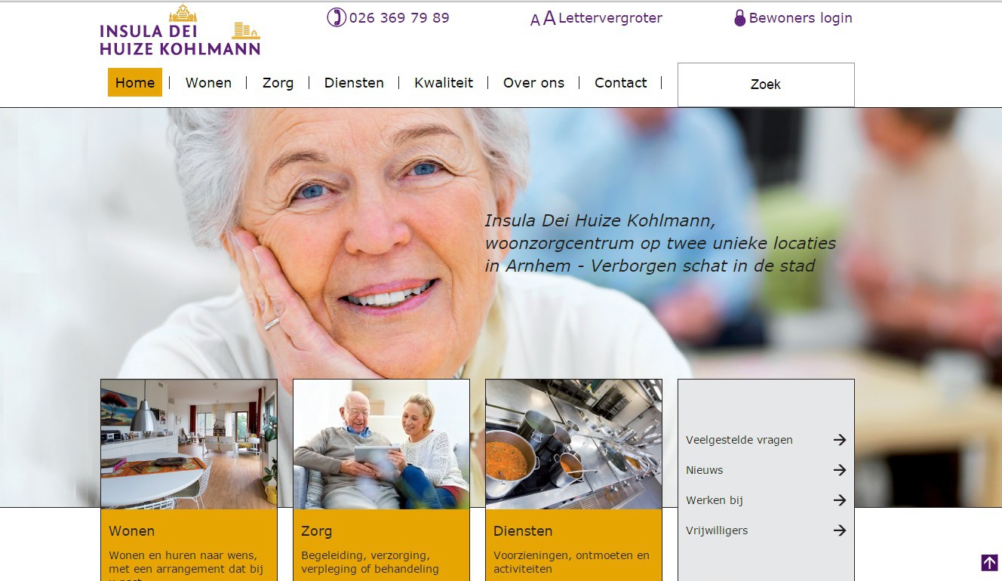Follow the Bewoners login link

tap(801, 18)
